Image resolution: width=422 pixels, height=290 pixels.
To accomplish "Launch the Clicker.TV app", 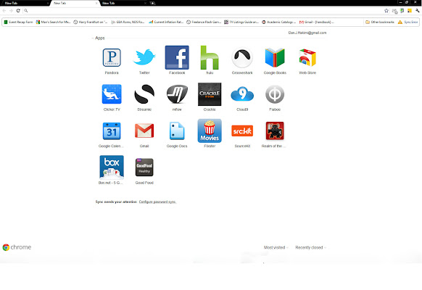I will (x=112, y=94).
